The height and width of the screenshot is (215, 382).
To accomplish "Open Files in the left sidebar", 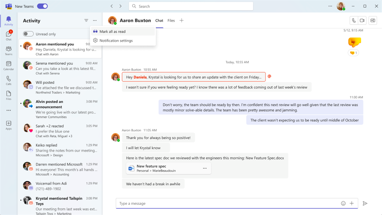I will click(9, 95).
